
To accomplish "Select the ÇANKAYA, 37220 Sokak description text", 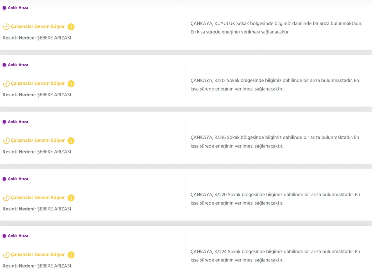I will pos(275,198).
